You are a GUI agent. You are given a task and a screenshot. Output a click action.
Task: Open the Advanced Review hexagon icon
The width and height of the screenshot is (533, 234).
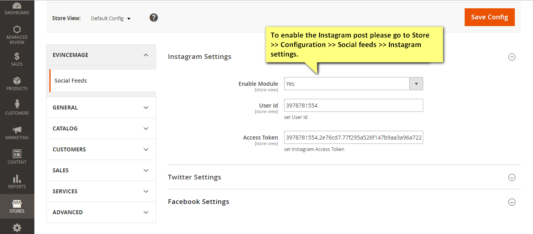click(x=17, y=30)
